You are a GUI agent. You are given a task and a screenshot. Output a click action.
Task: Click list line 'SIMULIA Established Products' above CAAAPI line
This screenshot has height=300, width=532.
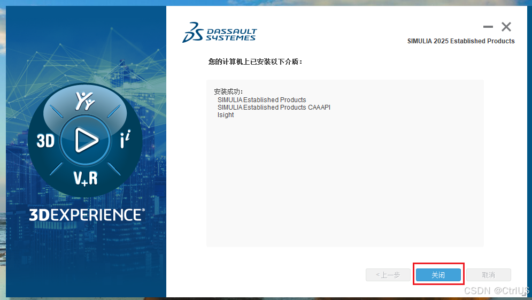click(261, 100)
